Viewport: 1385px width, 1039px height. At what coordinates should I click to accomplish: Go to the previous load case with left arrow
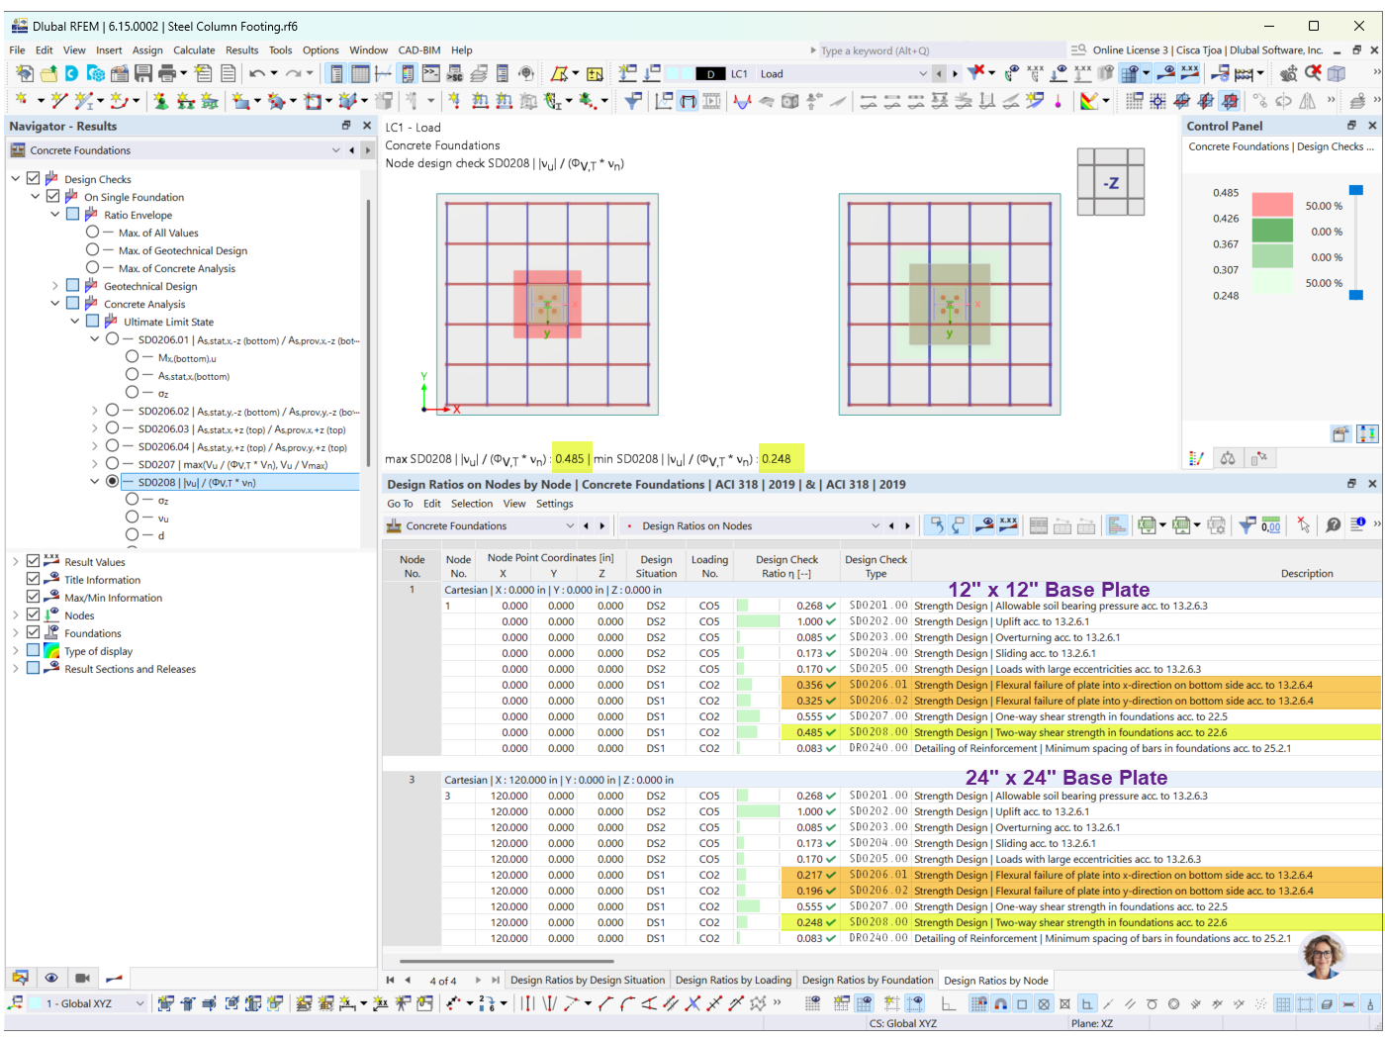click(x=939, y=73)
